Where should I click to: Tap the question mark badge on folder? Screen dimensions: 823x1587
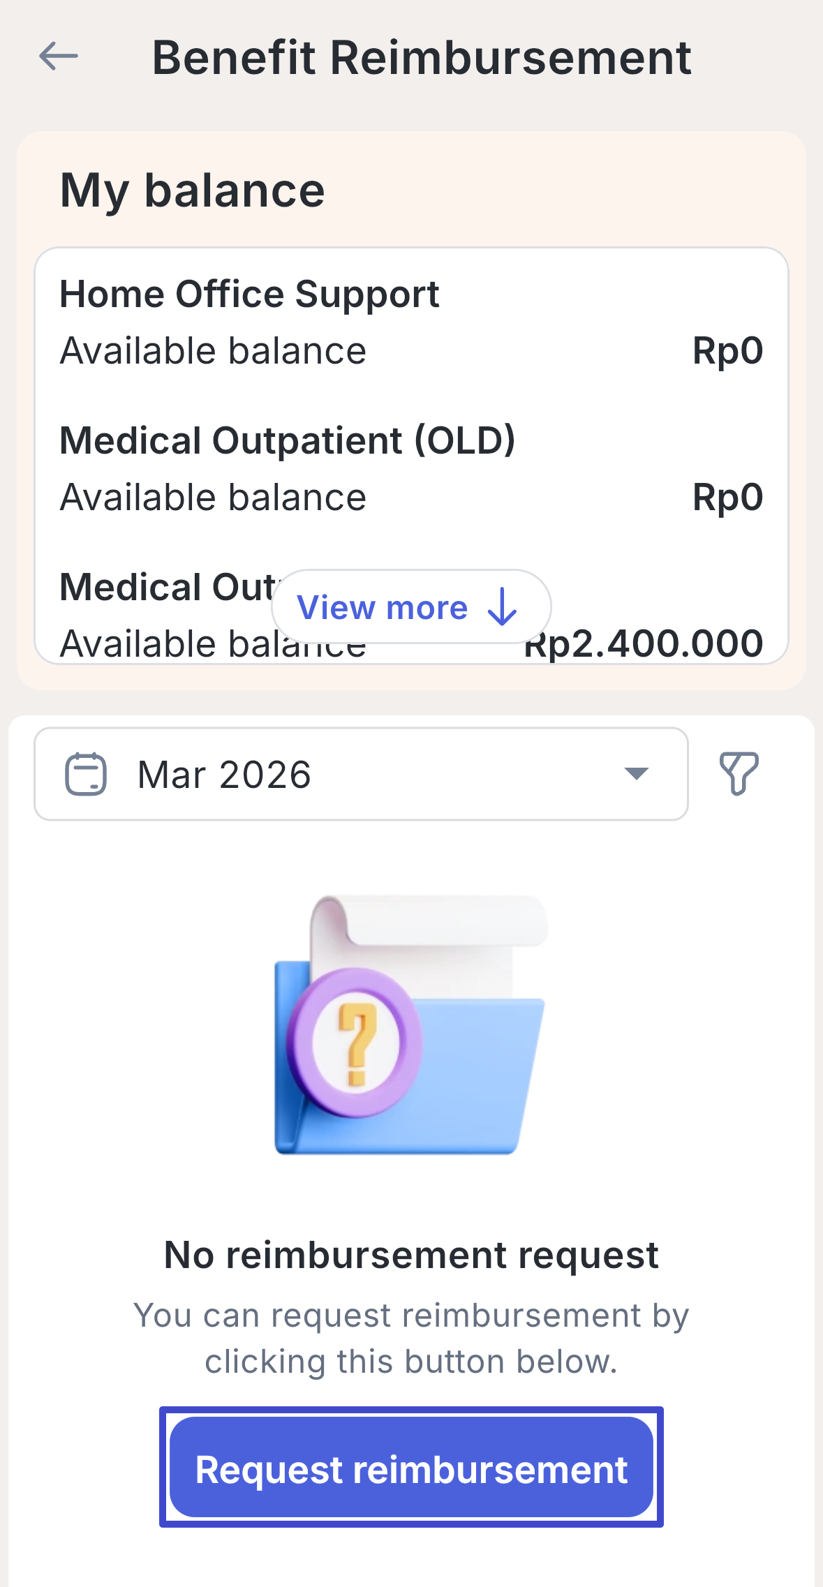[355, 1043]
